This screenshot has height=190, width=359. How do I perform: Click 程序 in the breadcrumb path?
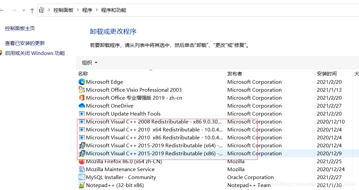pyautogui.click(x=87, y=10)
